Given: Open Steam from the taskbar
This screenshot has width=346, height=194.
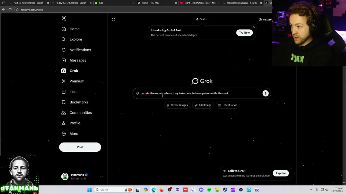Looking at the screenshot, I should (225, 190).
